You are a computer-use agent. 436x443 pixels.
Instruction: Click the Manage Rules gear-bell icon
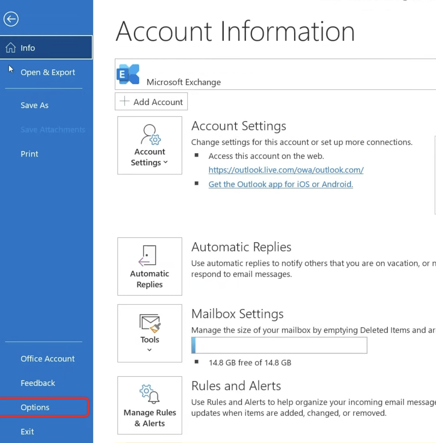(x=150, y=394)
